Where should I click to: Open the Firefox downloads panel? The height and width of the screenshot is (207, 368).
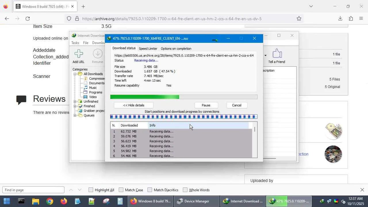coord(340,19)
